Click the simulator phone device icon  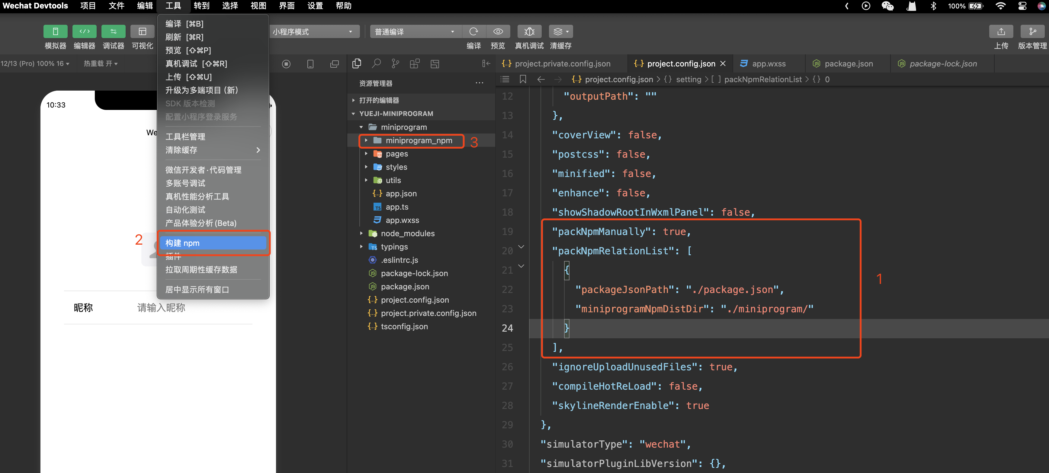click(310, 64)
